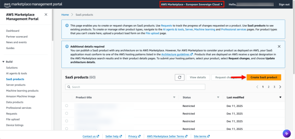Open Professional services in sidebar
Viewport: 295px width, 139px height.
pos(19,108)
